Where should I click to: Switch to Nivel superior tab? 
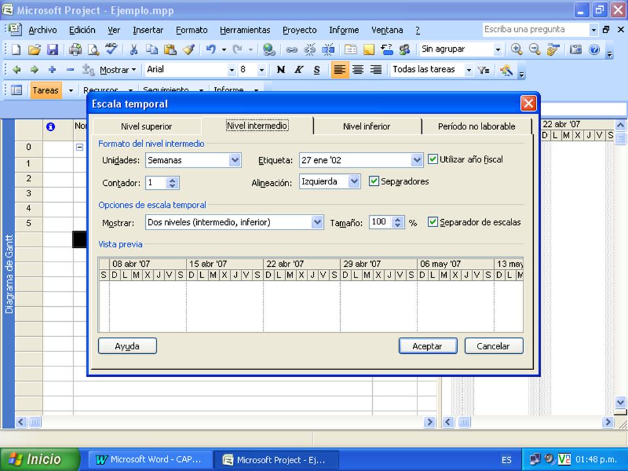[147, 126]
